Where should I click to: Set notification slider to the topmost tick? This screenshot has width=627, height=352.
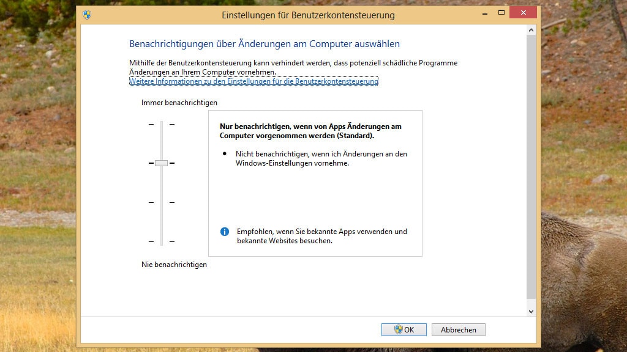click(161, 124)
